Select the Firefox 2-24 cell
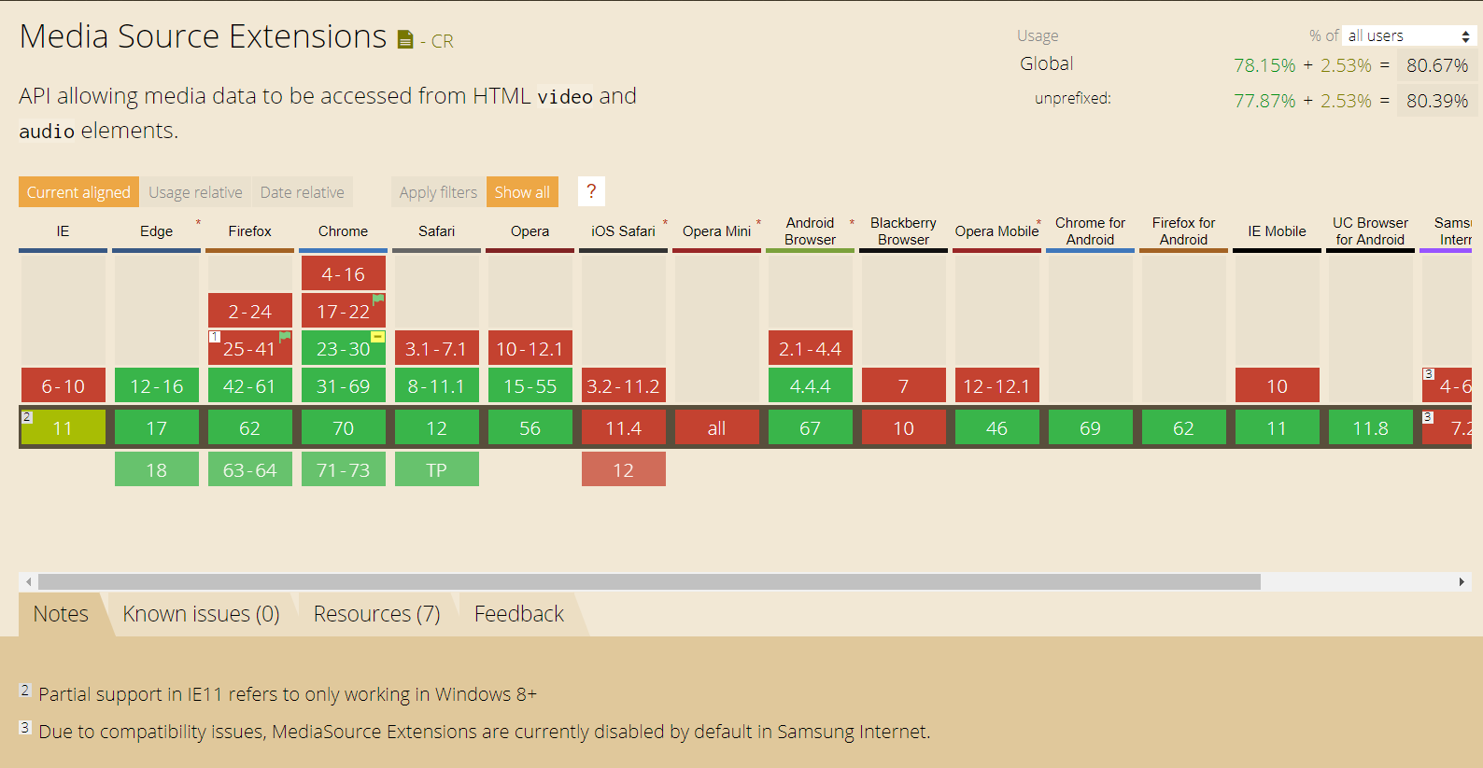 tap(250, 311)
